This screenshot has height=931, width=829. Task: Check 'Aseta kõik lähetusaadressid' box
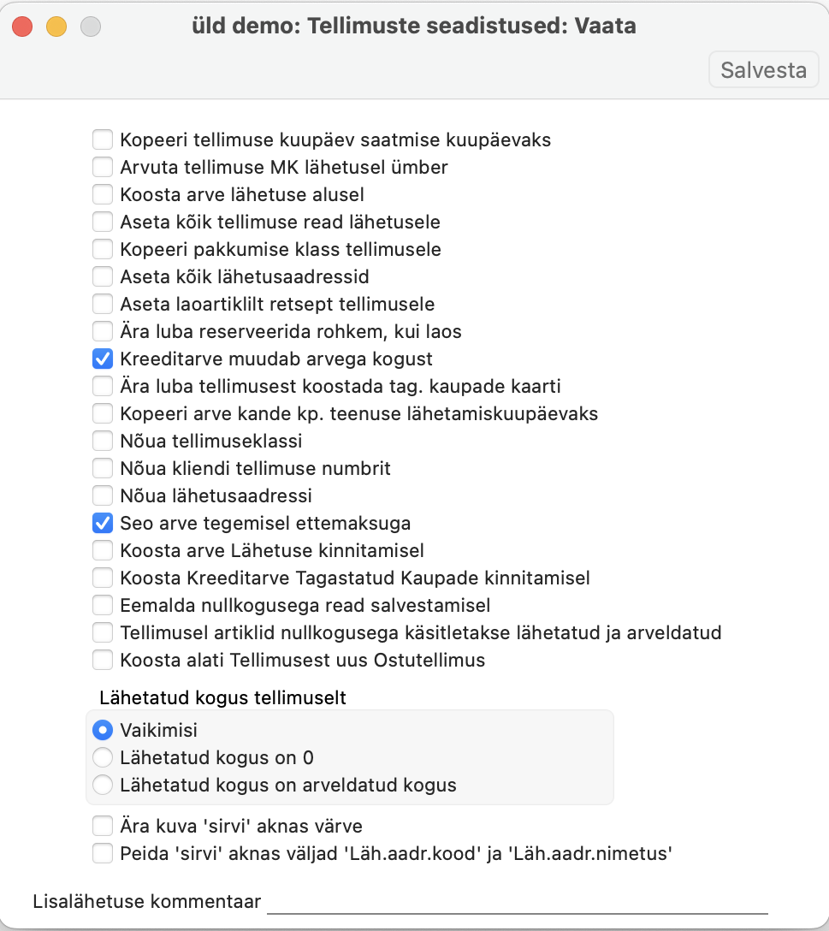click(x=103, y=276)
